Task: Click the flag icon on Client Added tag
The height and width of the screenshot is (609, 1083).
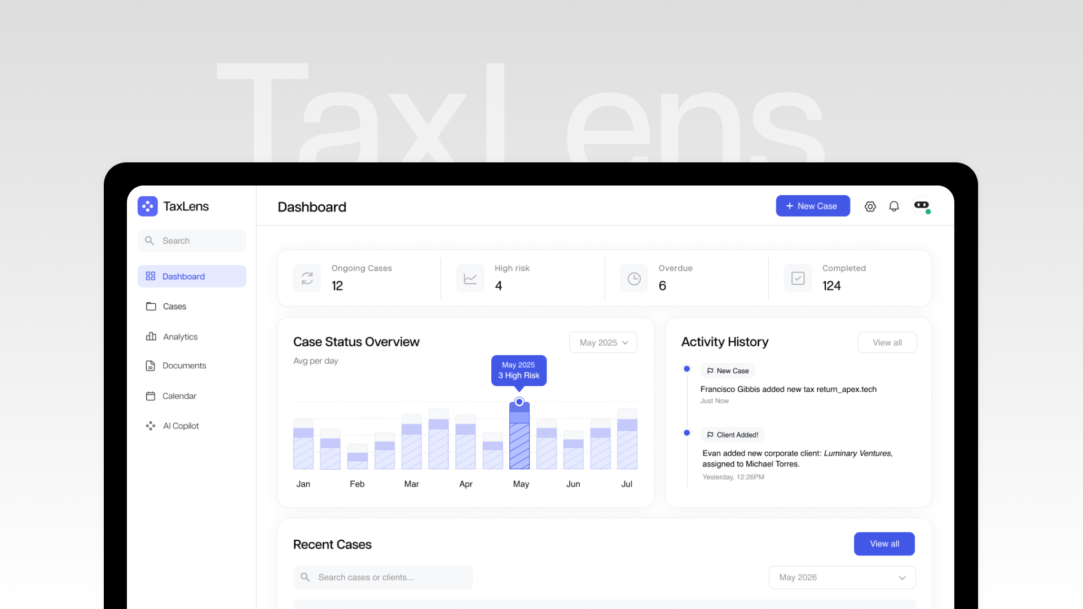Action: point(710,435)
